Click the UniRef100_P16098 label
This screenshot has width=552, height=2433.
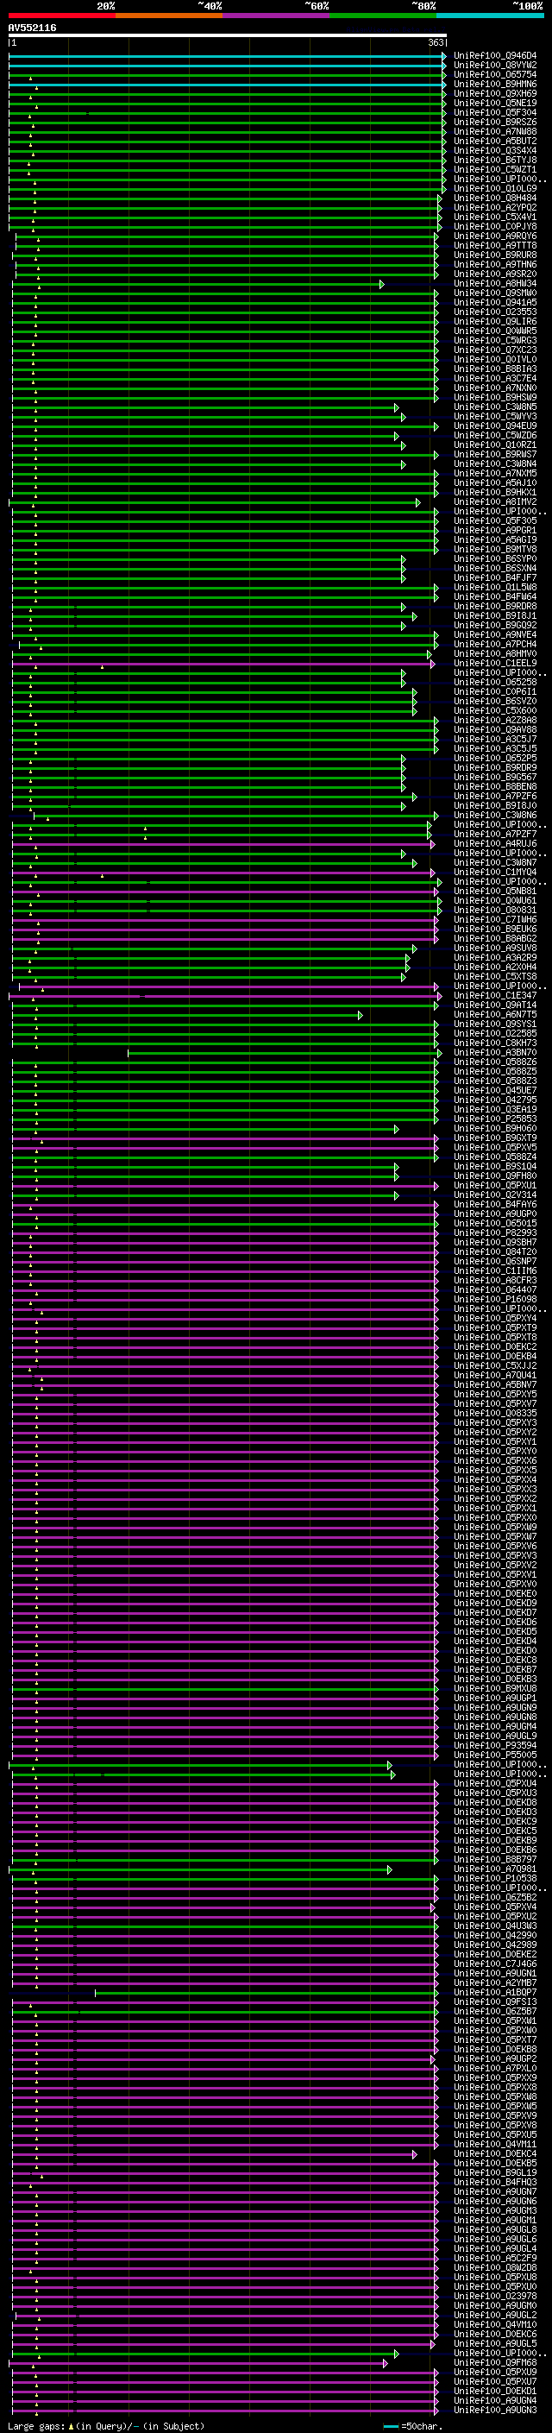(495, 1300)
